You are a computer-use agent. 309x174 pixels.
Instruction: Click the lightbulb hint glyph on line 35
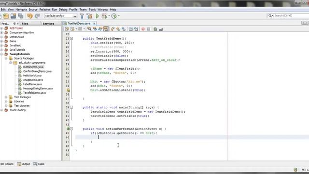[x=68, y=90]
